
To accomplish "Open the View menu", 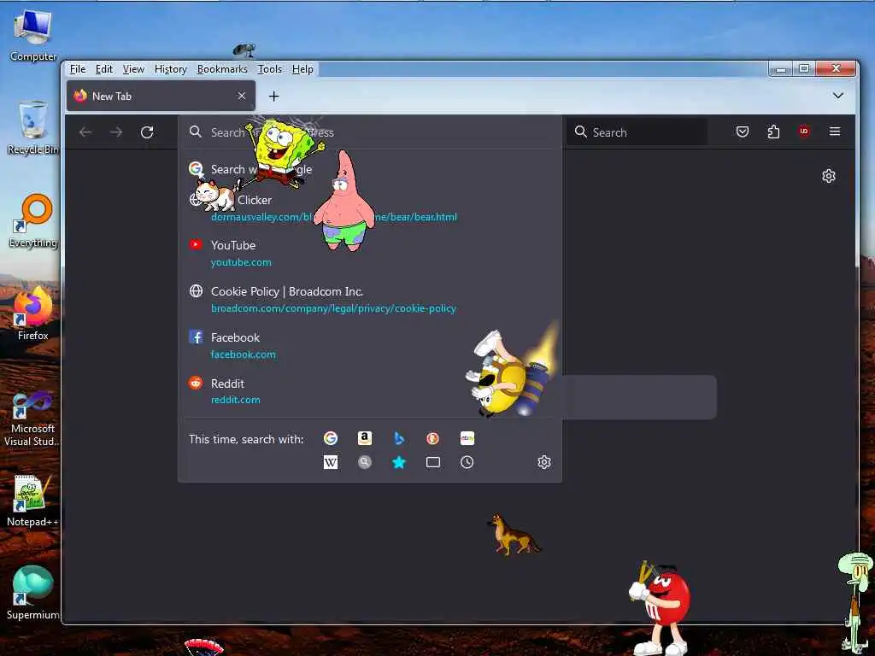I will click(x=133, y=69).
